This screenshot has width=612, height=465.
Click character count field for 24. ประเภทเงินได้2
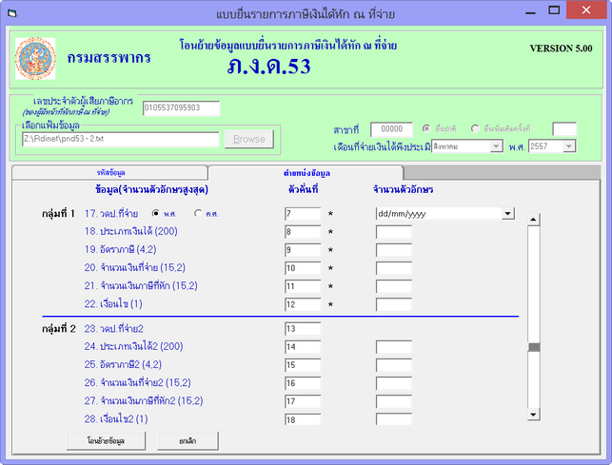(x=393, y=347)
